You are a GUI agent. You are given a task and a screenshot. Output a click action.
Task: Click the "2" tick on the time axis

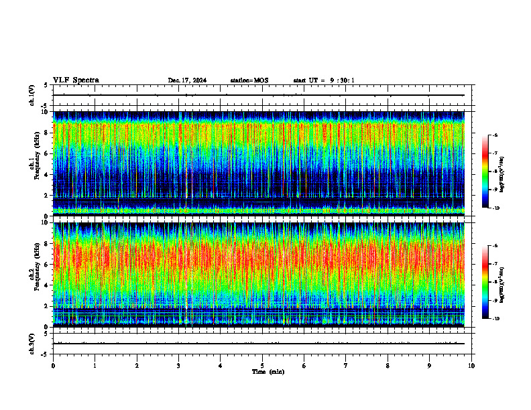[137, 366]
